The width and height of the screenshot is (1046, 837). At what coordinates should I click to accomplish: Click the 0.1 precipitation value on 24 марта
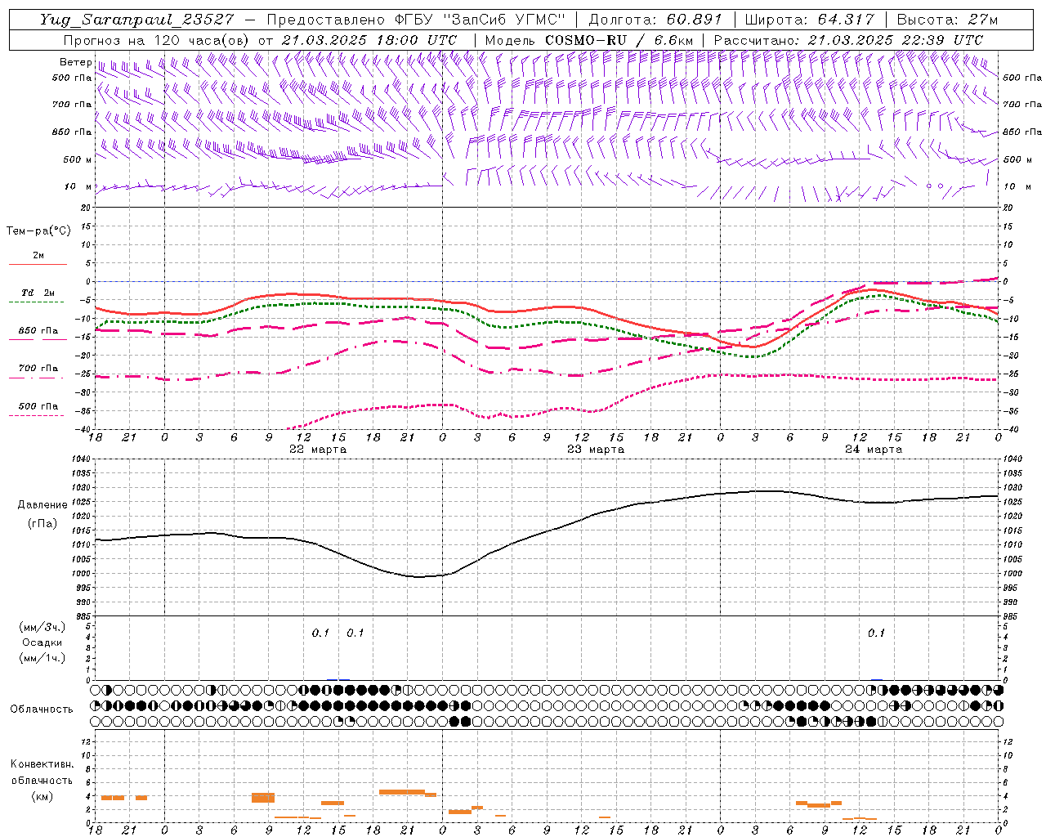(x=876, y=633)
